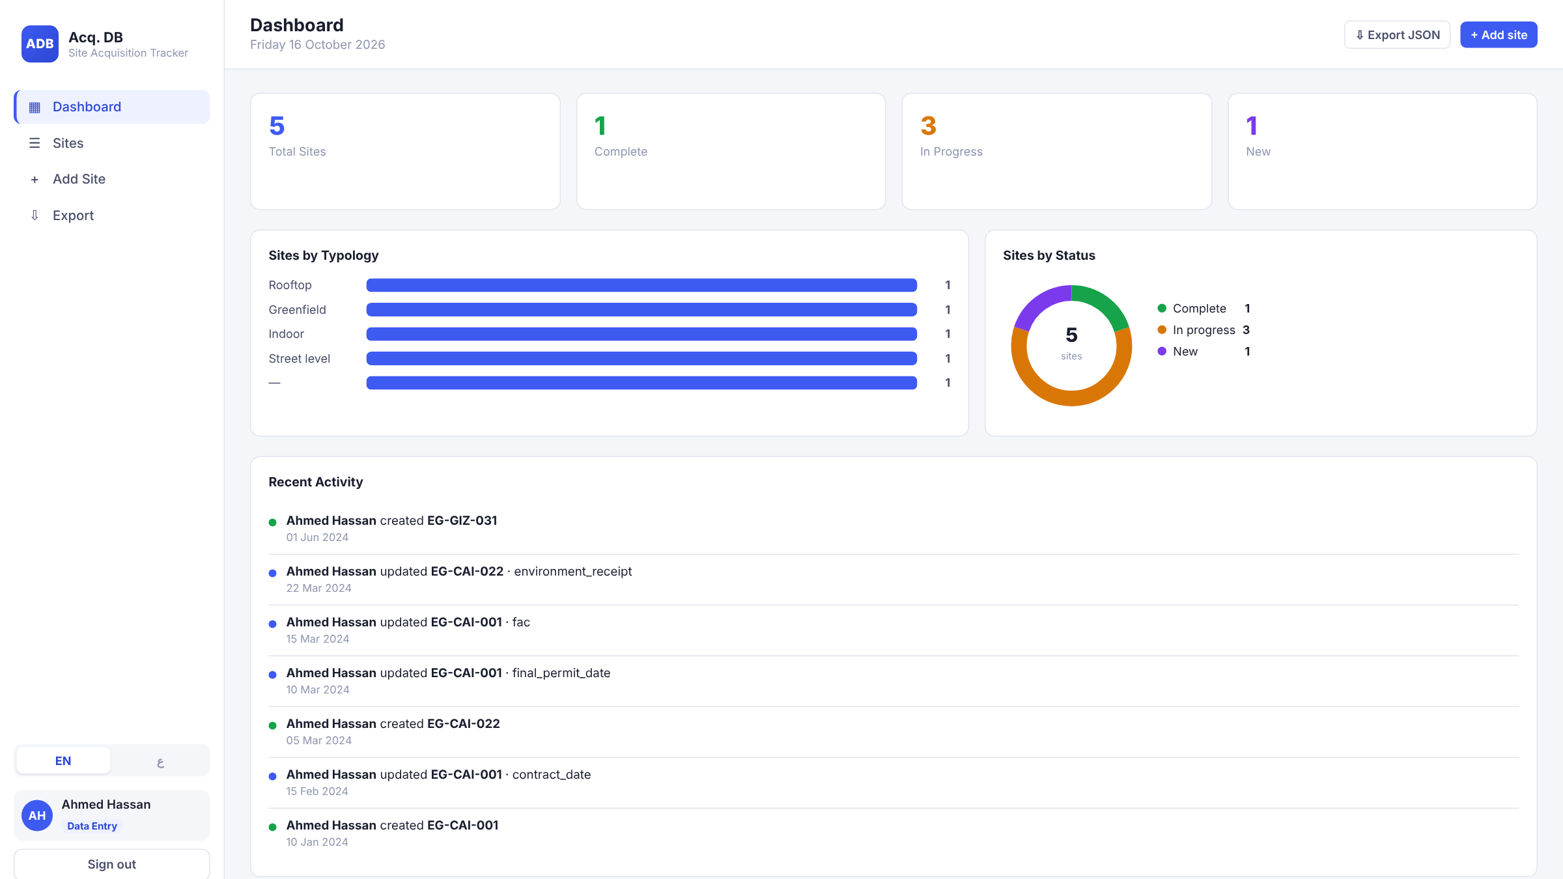Click the Greenfield typology bar
Image resolution: width=1563 pixels, height=879 pixels.
pyautogui.click(x=641, y=310)
